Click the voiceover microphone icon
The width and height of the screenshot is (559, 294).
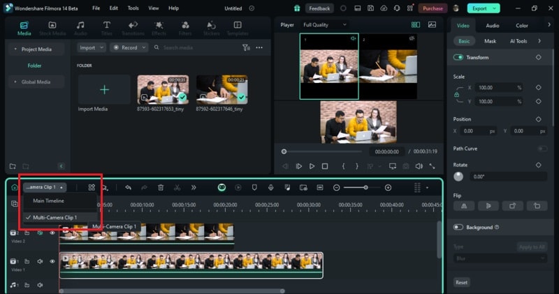[271, 187]
